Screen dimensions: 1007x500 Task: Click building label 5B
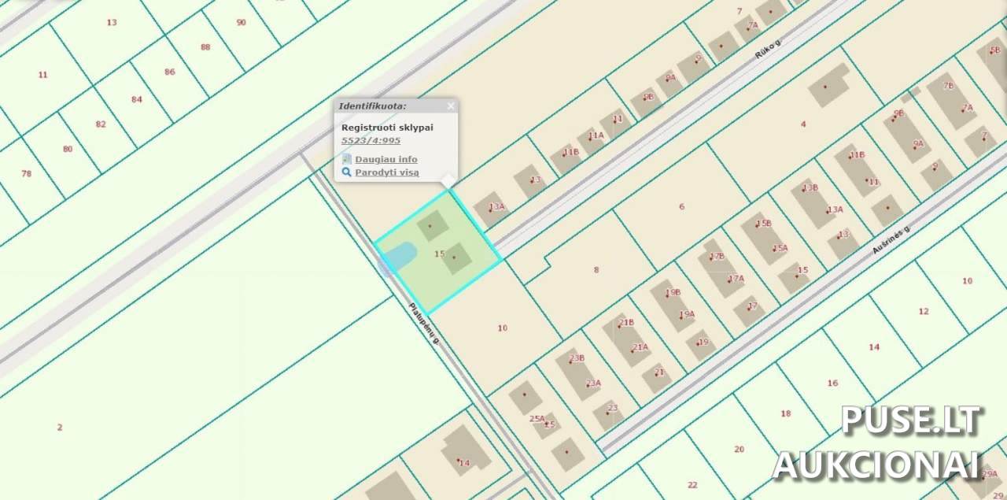pyautogui.click(x=994, y=50)
